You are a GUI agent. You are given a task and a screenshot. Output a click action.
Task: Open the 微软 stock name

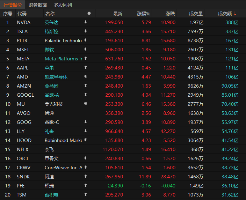click(x=49, y=50)
